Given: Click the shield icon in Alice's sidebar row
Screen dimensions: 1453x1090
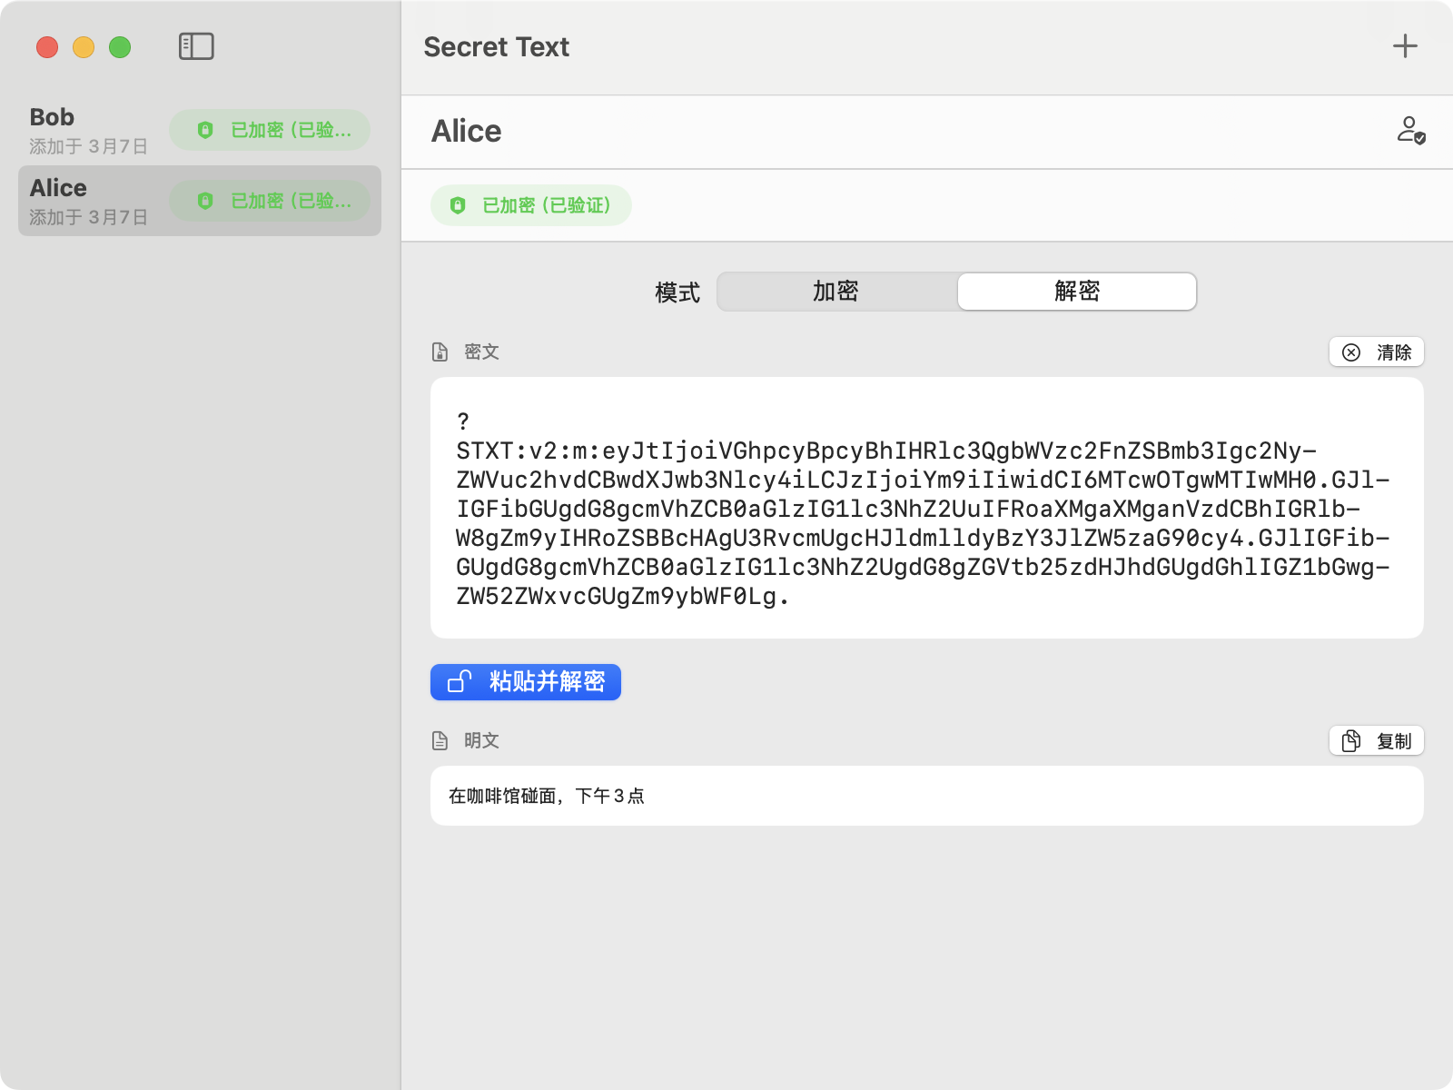Looking at the screenshot, I should coord(205,201).
